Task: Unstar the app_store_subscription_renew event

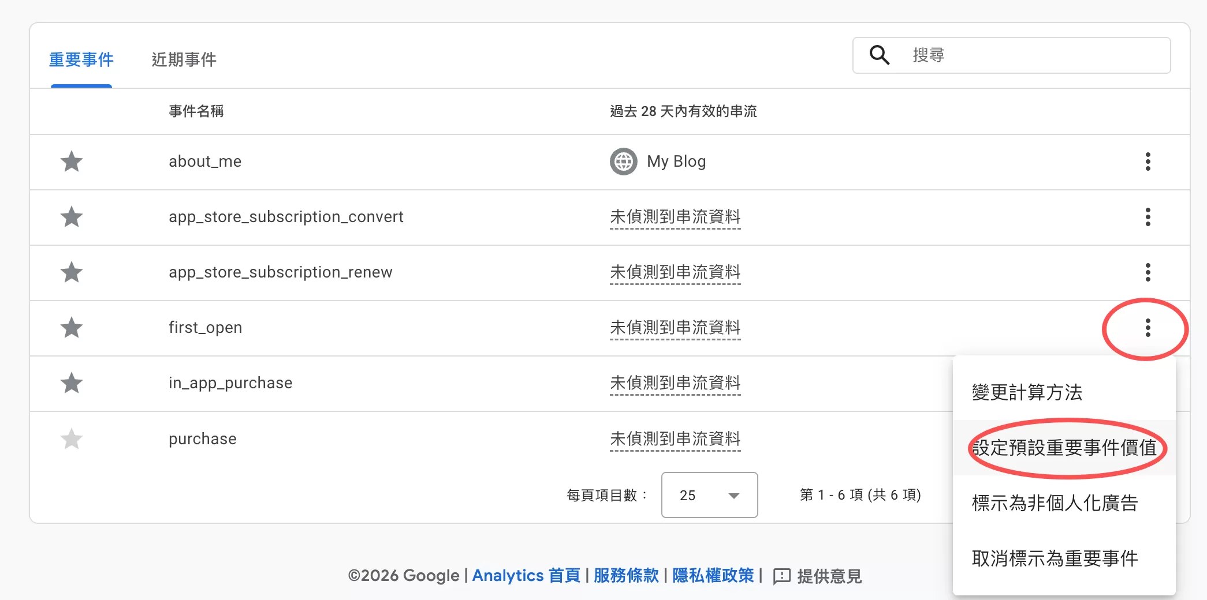Action: (72, 272)
